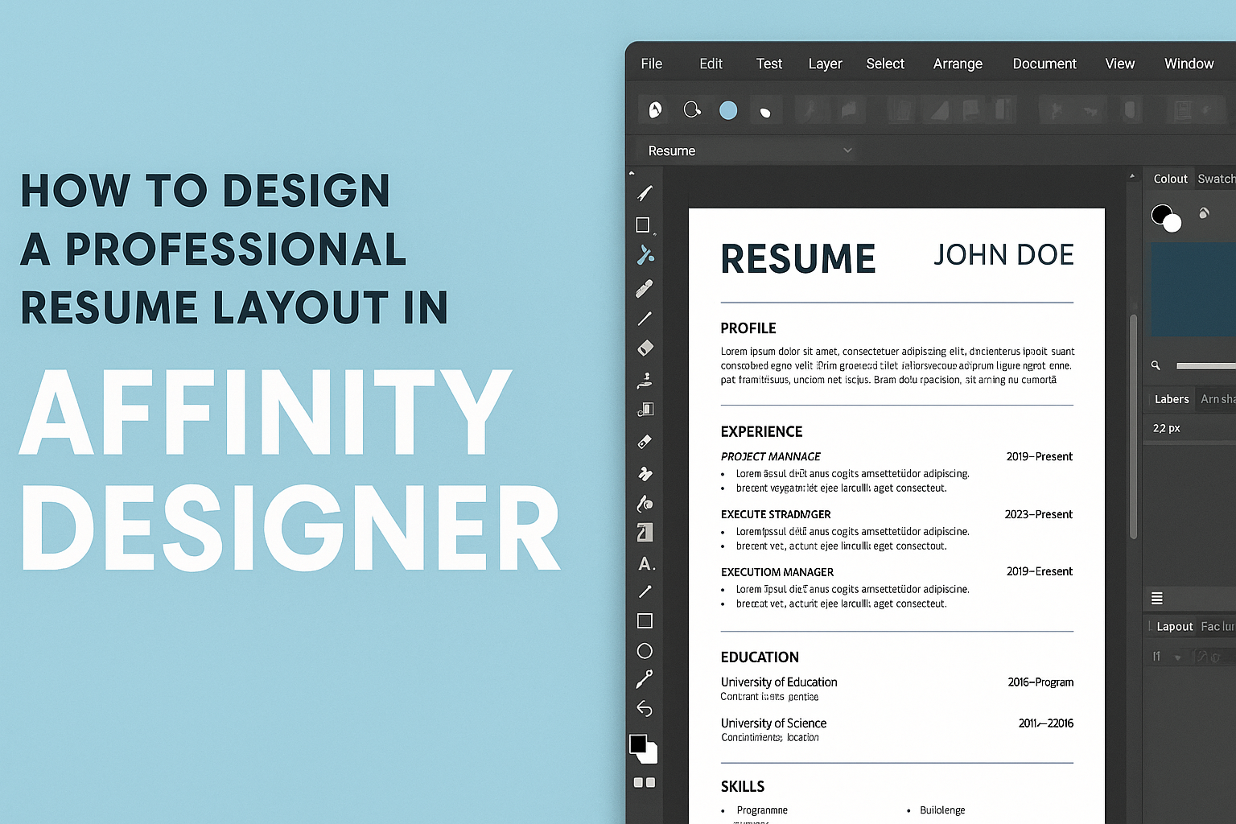
Task: Click the outlined circle icon in the top toolbar
Action: [x=692, y=109]
